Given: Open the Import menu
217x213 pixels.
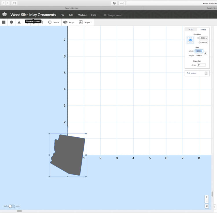Looking at the screenshot, I should (85, 22).
